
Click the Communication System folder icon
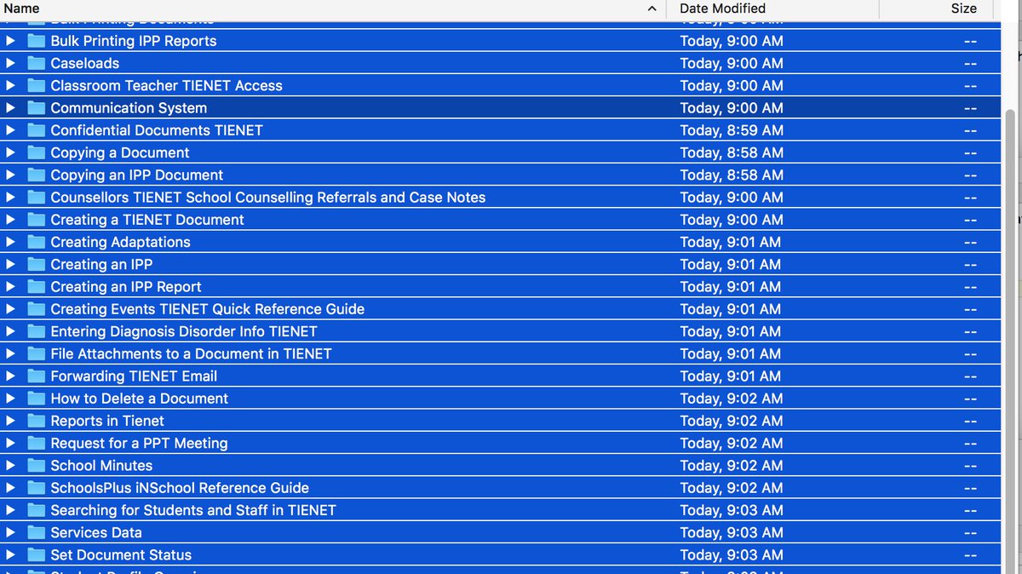(36, 108)
